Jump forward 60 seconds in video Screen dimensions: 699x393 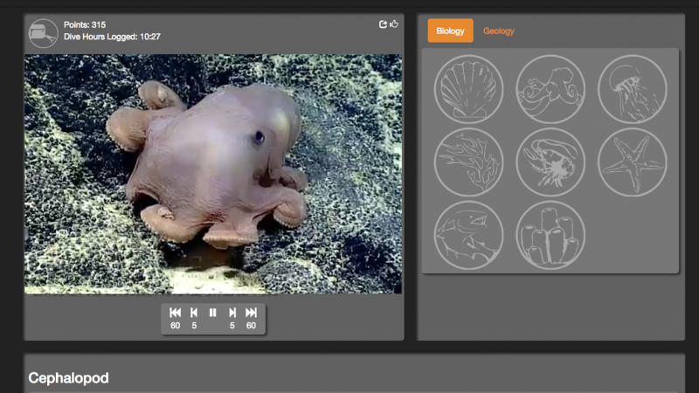click(252, 313)
